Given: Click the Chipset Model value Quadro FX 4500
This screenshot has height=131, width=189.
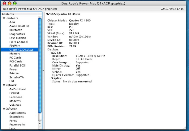Looking at the screenshot, I should click(80, 21).
